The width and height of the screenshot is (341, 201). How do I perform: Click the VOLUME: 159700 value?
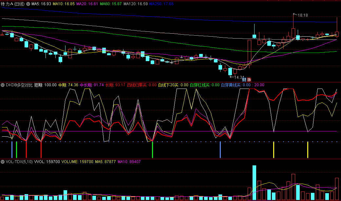coord(77,162)
